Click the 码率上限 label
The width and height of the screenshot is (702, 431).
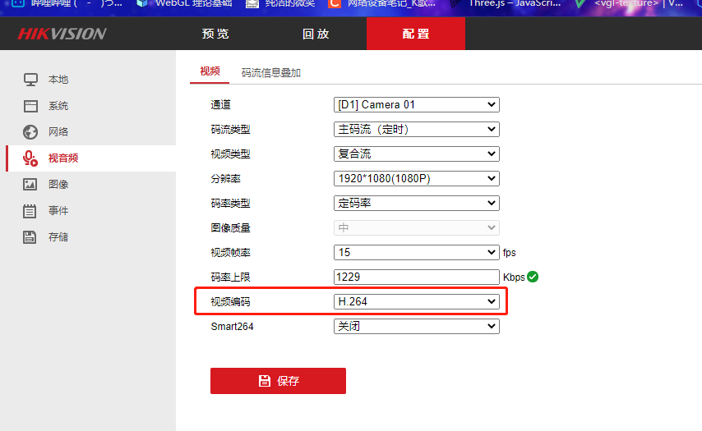pos(230,277)
